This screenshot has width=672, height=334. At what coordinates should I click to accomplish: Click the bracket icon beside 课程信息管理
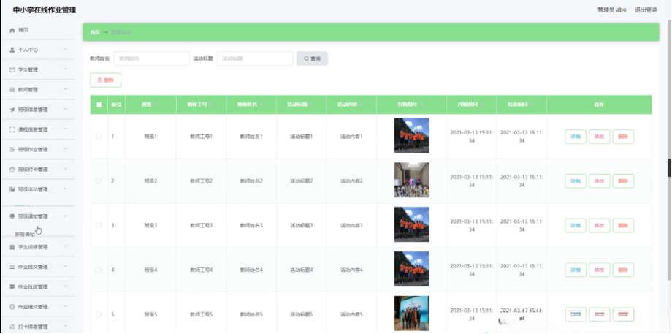(12, 129)
